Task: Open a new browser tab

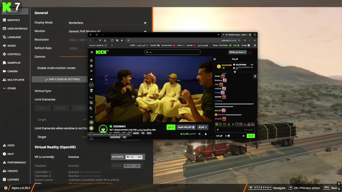Action: [x=218, y=35]
